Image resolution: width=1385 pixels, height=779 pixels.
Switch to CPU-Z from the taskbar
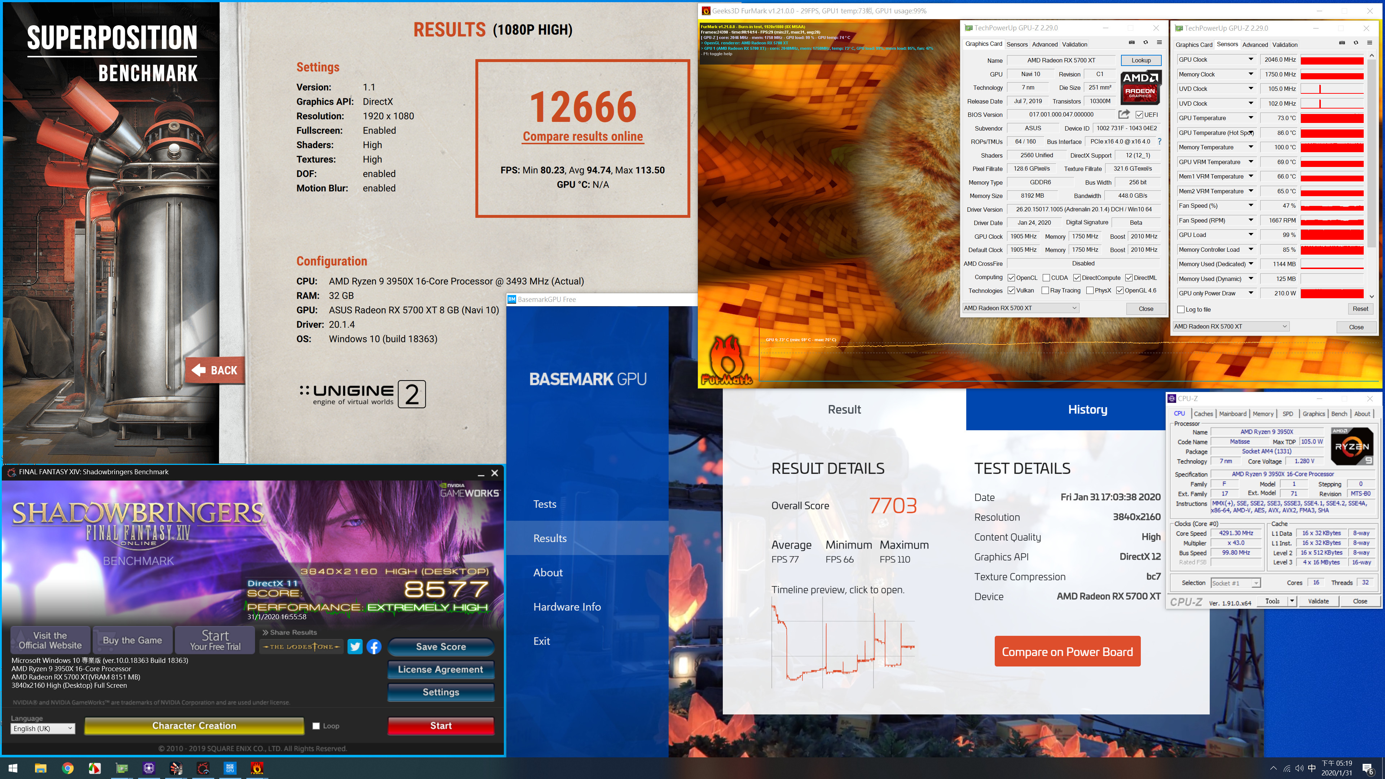click(149, 768)
